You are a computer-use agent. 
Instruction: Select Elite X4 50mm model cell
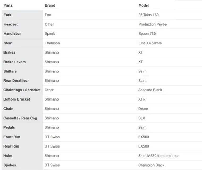click(150, 43)
